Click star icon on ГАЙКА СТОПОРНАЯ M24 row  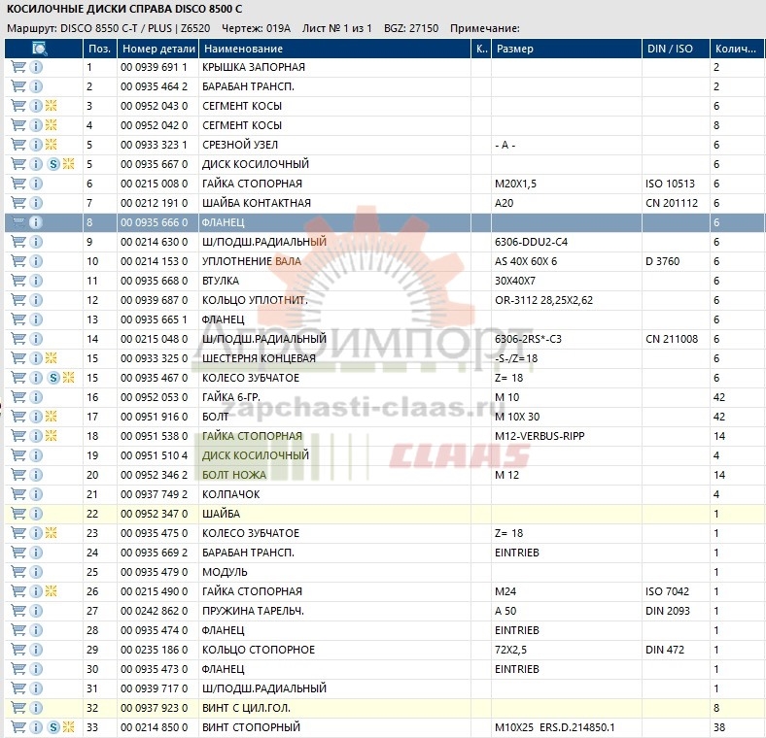52,591
